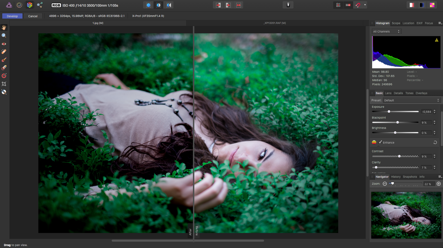Click the Brightness value stepper
Image resolution: width=443 pixels, height=248 pixels.
[435, 133]
